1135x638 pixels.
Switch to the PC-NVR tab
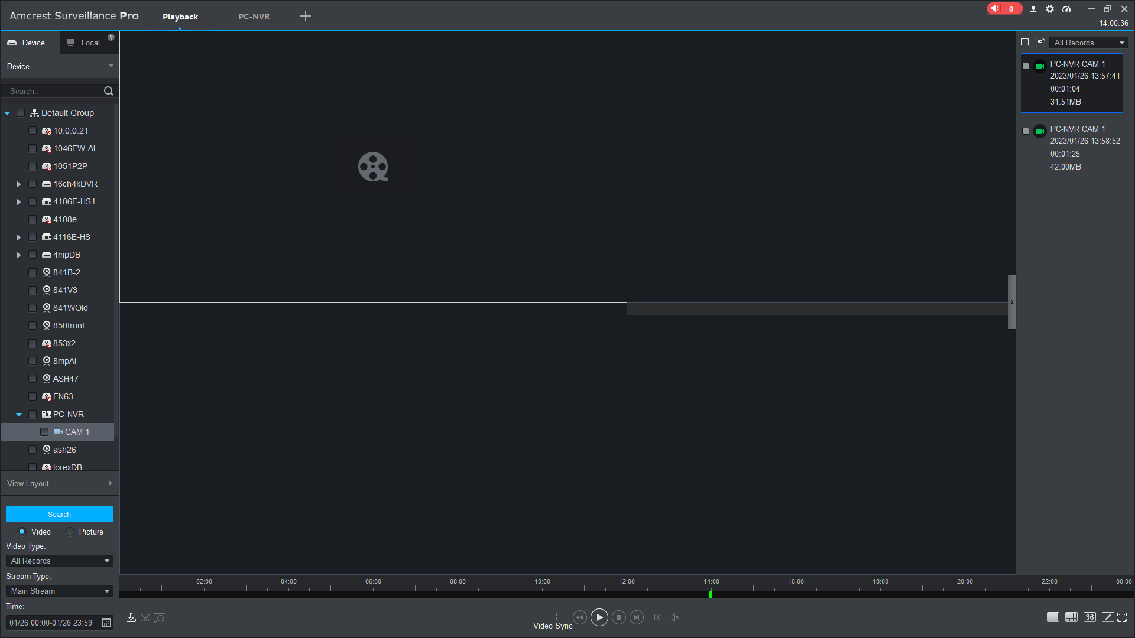coord(254,17)
